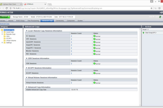This screenshot has height=108, width=163.
Task: Click the main panel scroll down arrow
Action: click(140, 105)
